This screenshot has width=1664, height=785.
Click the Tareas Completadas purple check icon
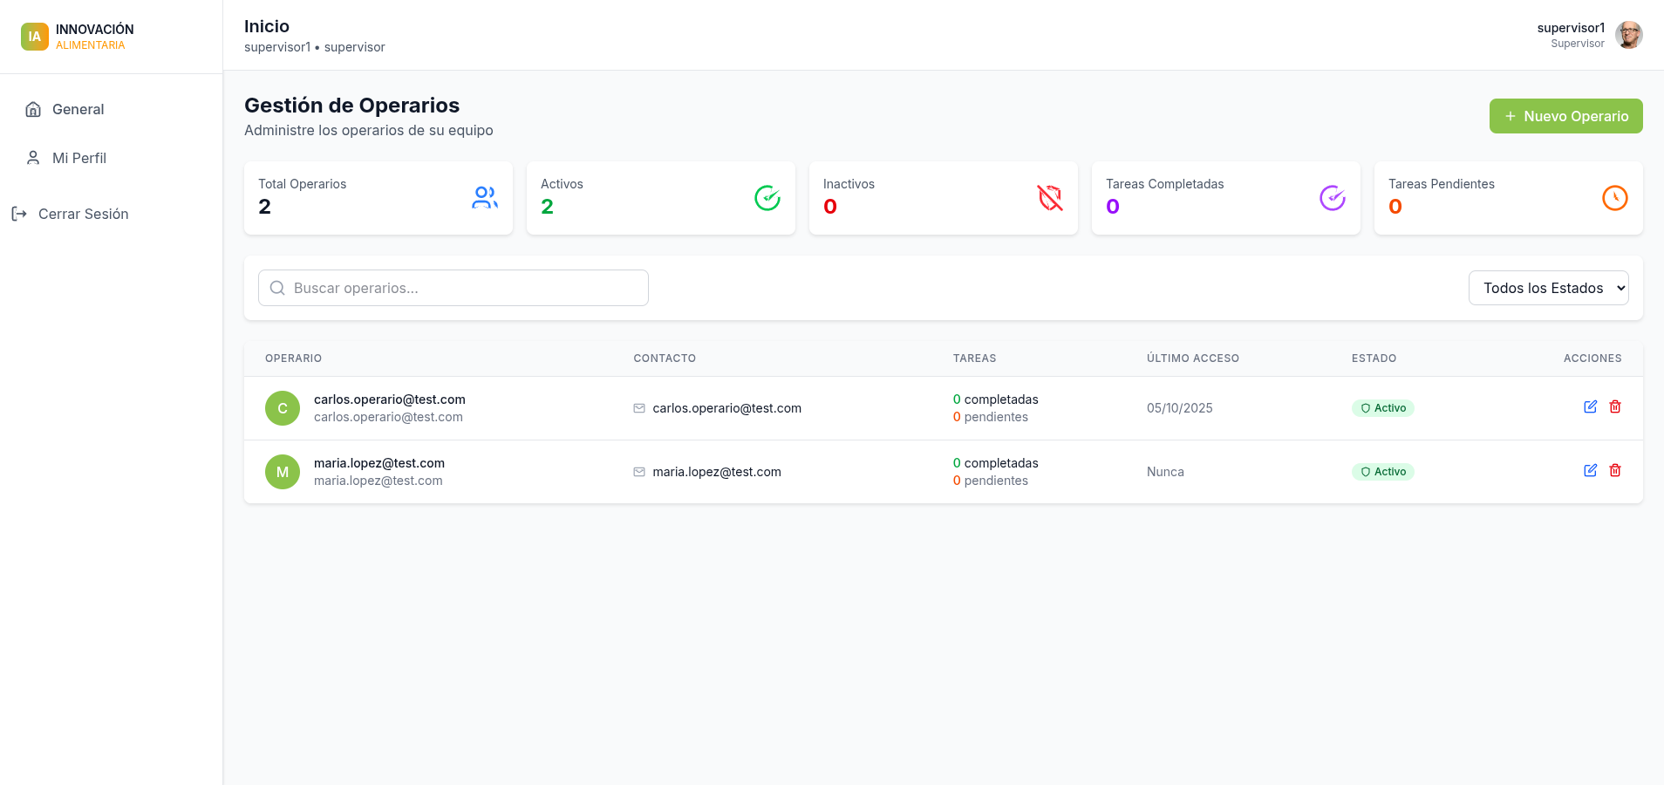(1332, 198)
